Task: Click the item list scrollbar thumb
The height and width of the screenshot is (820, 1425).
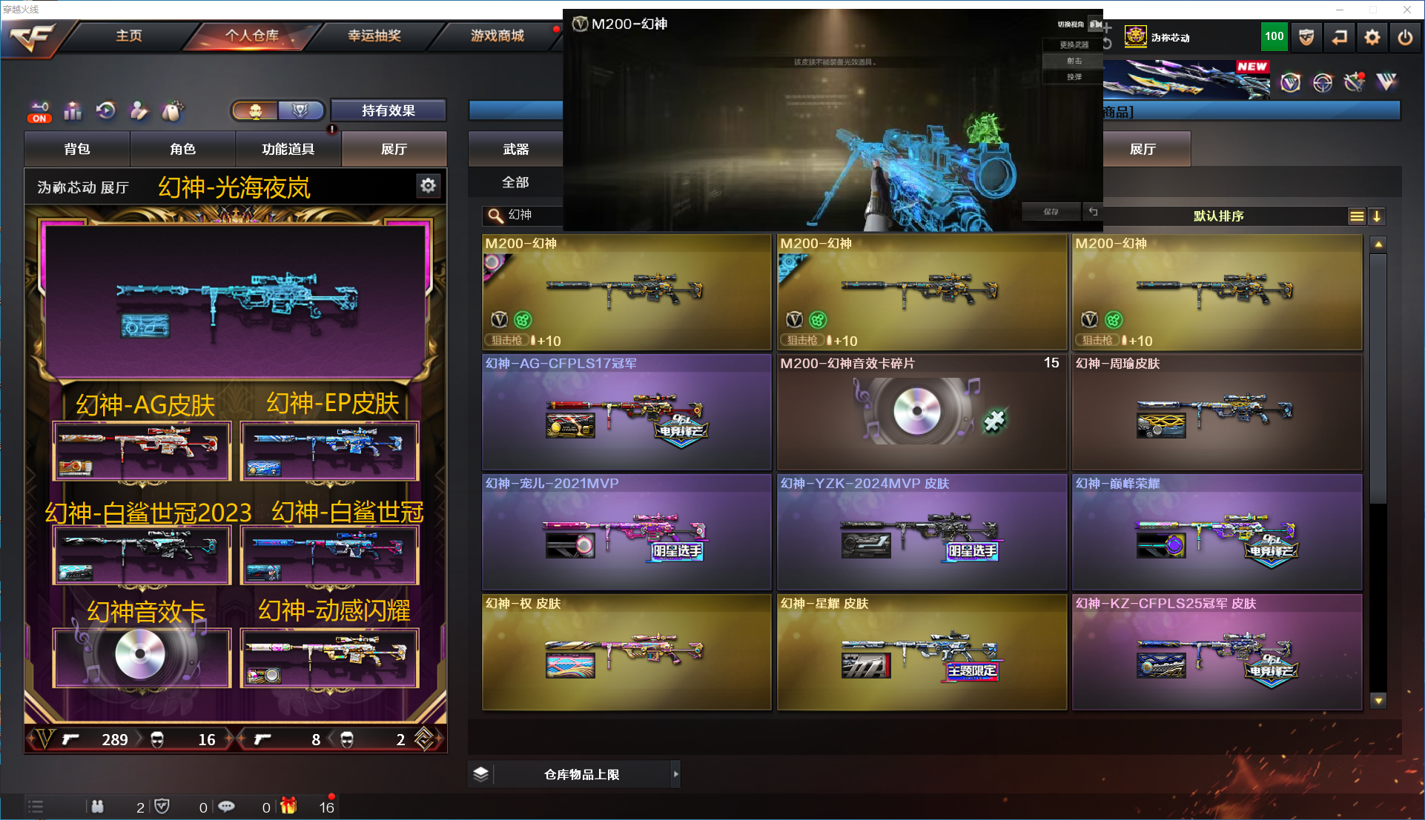Action: point(1378,379)
